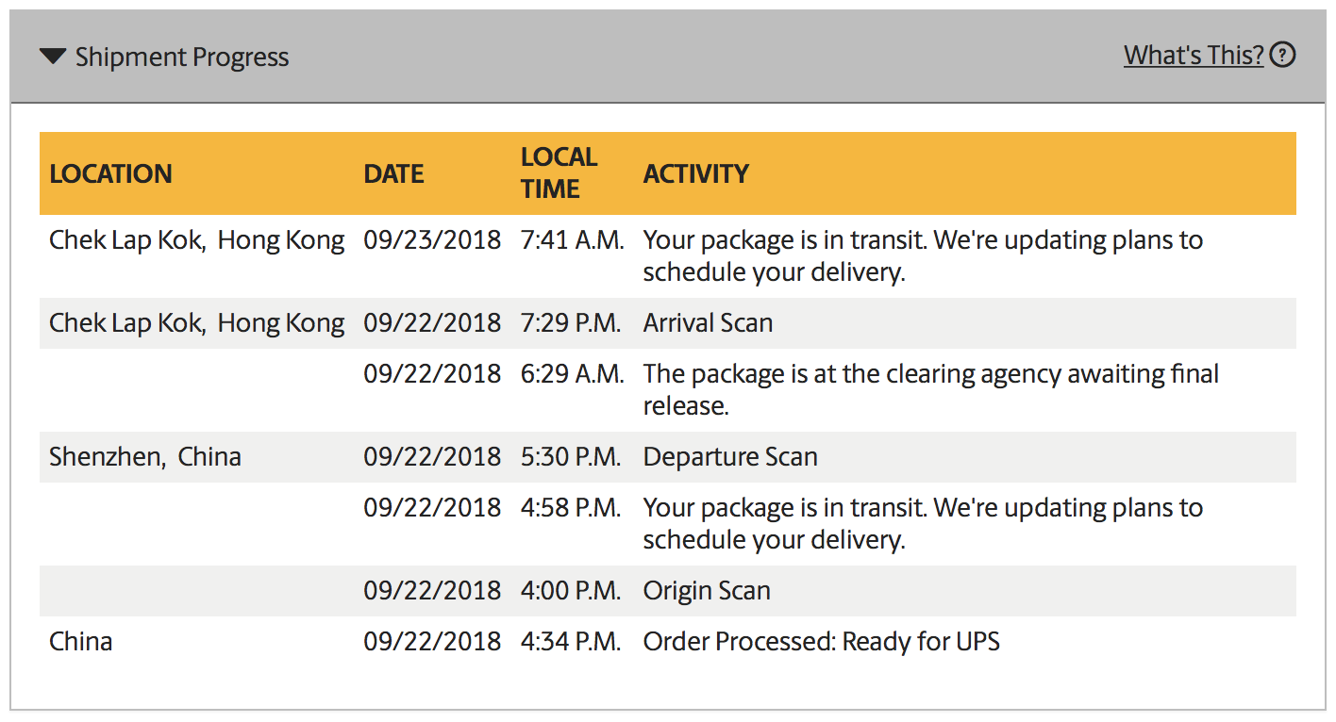Click the clearing agency awaiting release message
This screenshot has height=722, width=1336.
tap(930, 389)
